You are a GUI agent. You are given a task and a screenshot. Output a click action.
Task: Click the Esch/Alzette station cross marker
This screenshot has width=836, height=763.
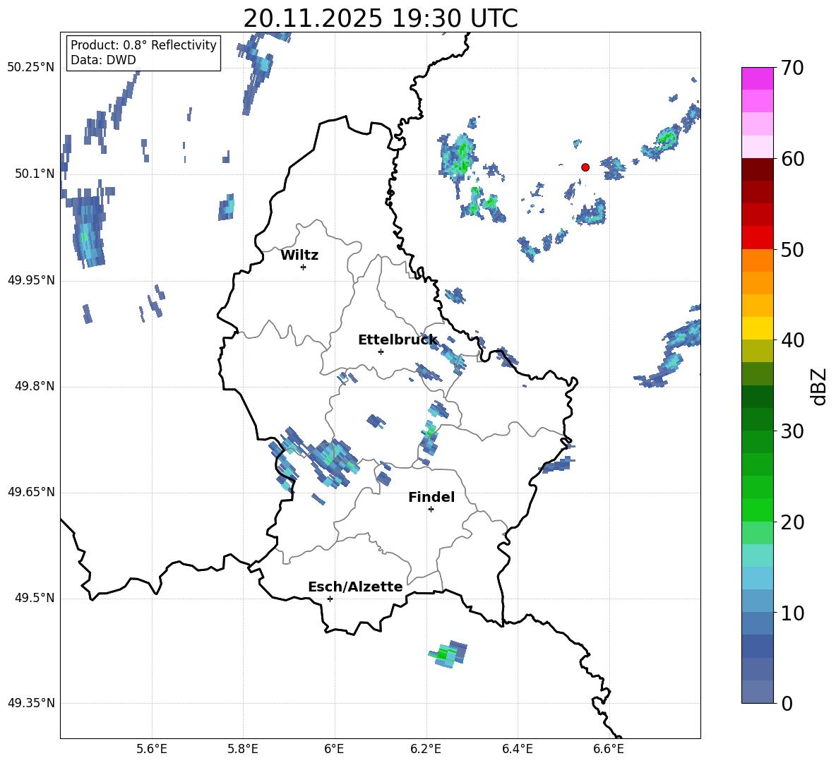(330, 599)
